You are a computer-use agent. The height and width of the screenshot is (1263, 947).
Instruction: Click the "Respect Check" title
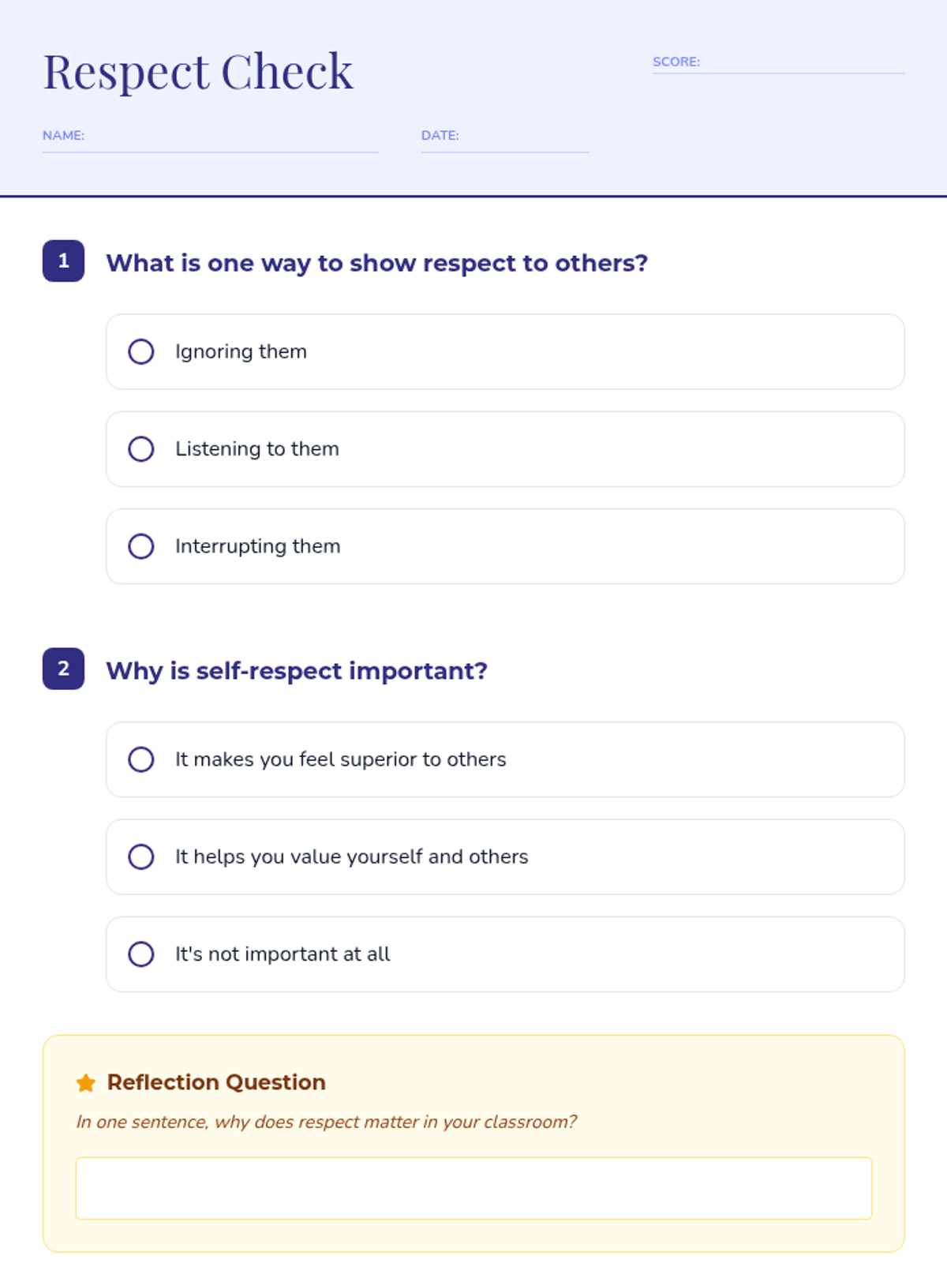coord(198,72)
